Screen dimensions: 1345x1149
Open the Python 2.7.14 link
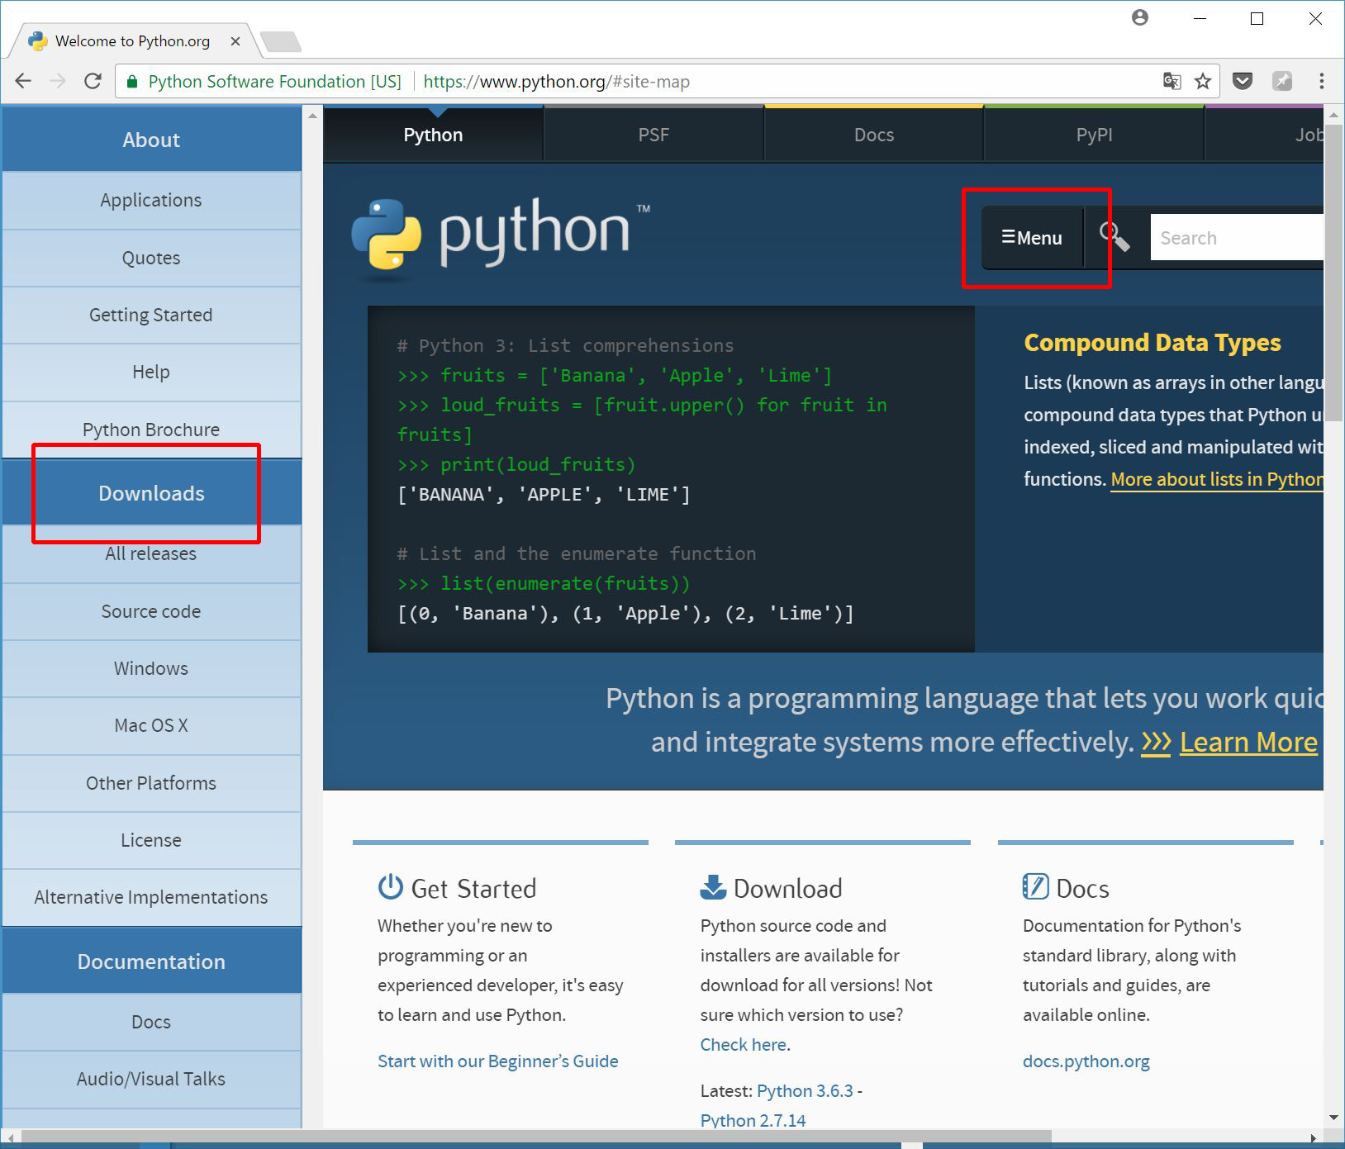pyautogui.click(x=753, y=1120)
